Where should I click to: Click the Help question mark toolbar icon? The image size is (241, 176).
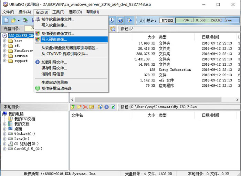click(x=120, y=20)
